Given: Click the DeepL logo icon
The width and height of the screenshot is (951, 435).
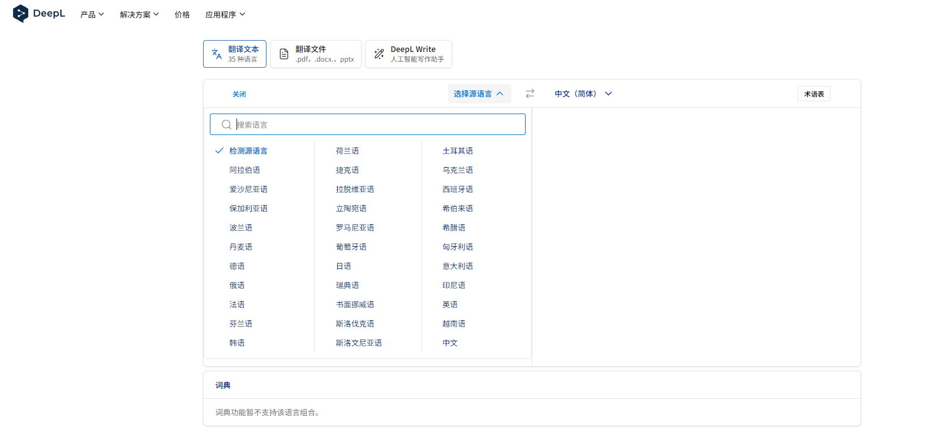Looking at the screenshot, I should pyautogui.click(x=20, y=14).
